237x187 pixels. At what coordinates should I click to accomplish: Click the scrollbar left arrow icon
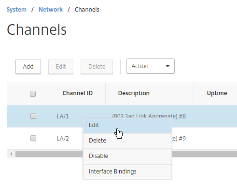(x=11, y=154)
